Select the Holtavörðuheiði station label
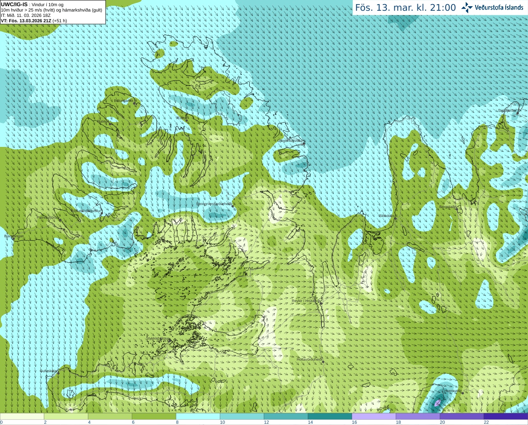Screen dimensions: 528x425 (x=309, y=359)
